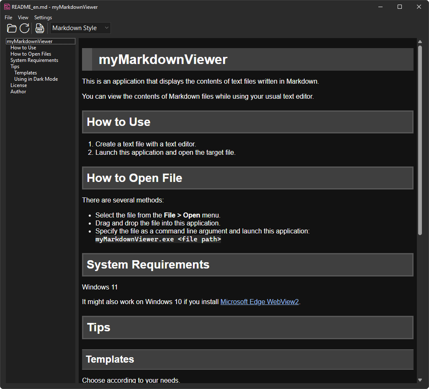Viewport: 429px width, 389px height.
Task: Click 'There are several methods:' text
Action: 123,200
